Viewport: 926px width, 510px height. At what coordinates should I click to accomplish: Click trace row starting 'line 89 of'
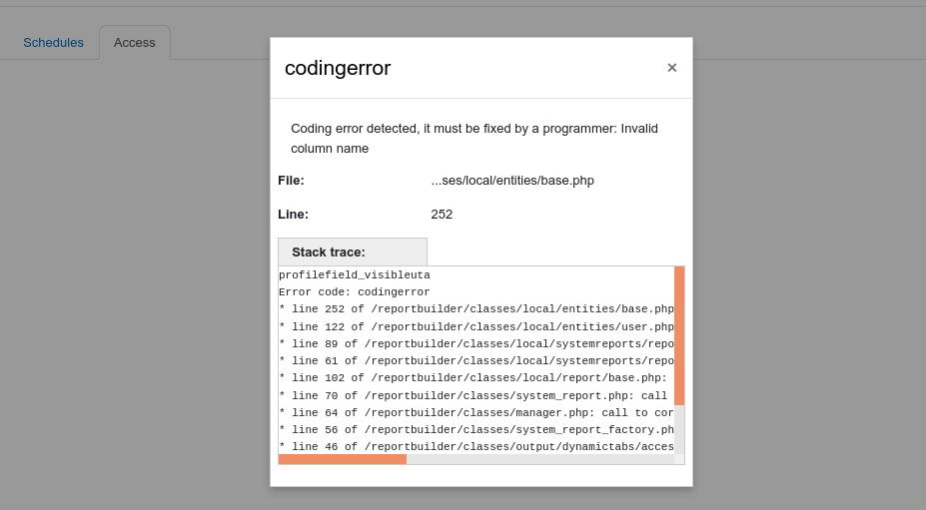tap(476, 343)
